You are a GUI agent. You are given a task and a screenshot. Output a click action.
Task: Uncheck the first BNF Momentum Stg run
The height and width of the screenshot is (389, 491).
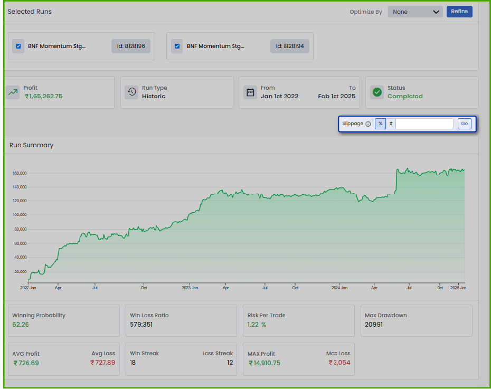point(18,46)
